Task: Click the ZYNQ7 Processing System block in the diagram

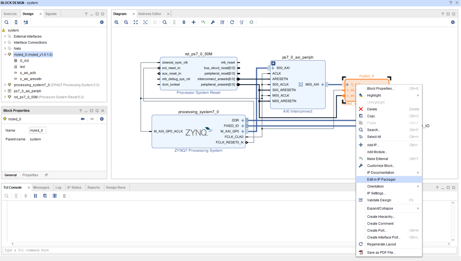Action: [198, 131]
